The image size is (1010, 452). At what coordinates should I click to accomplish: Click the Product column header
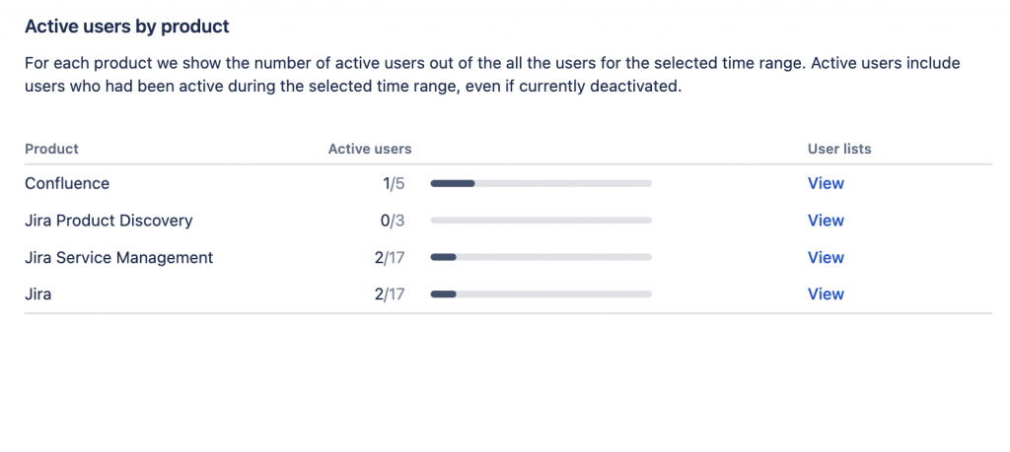pos(51,149)
